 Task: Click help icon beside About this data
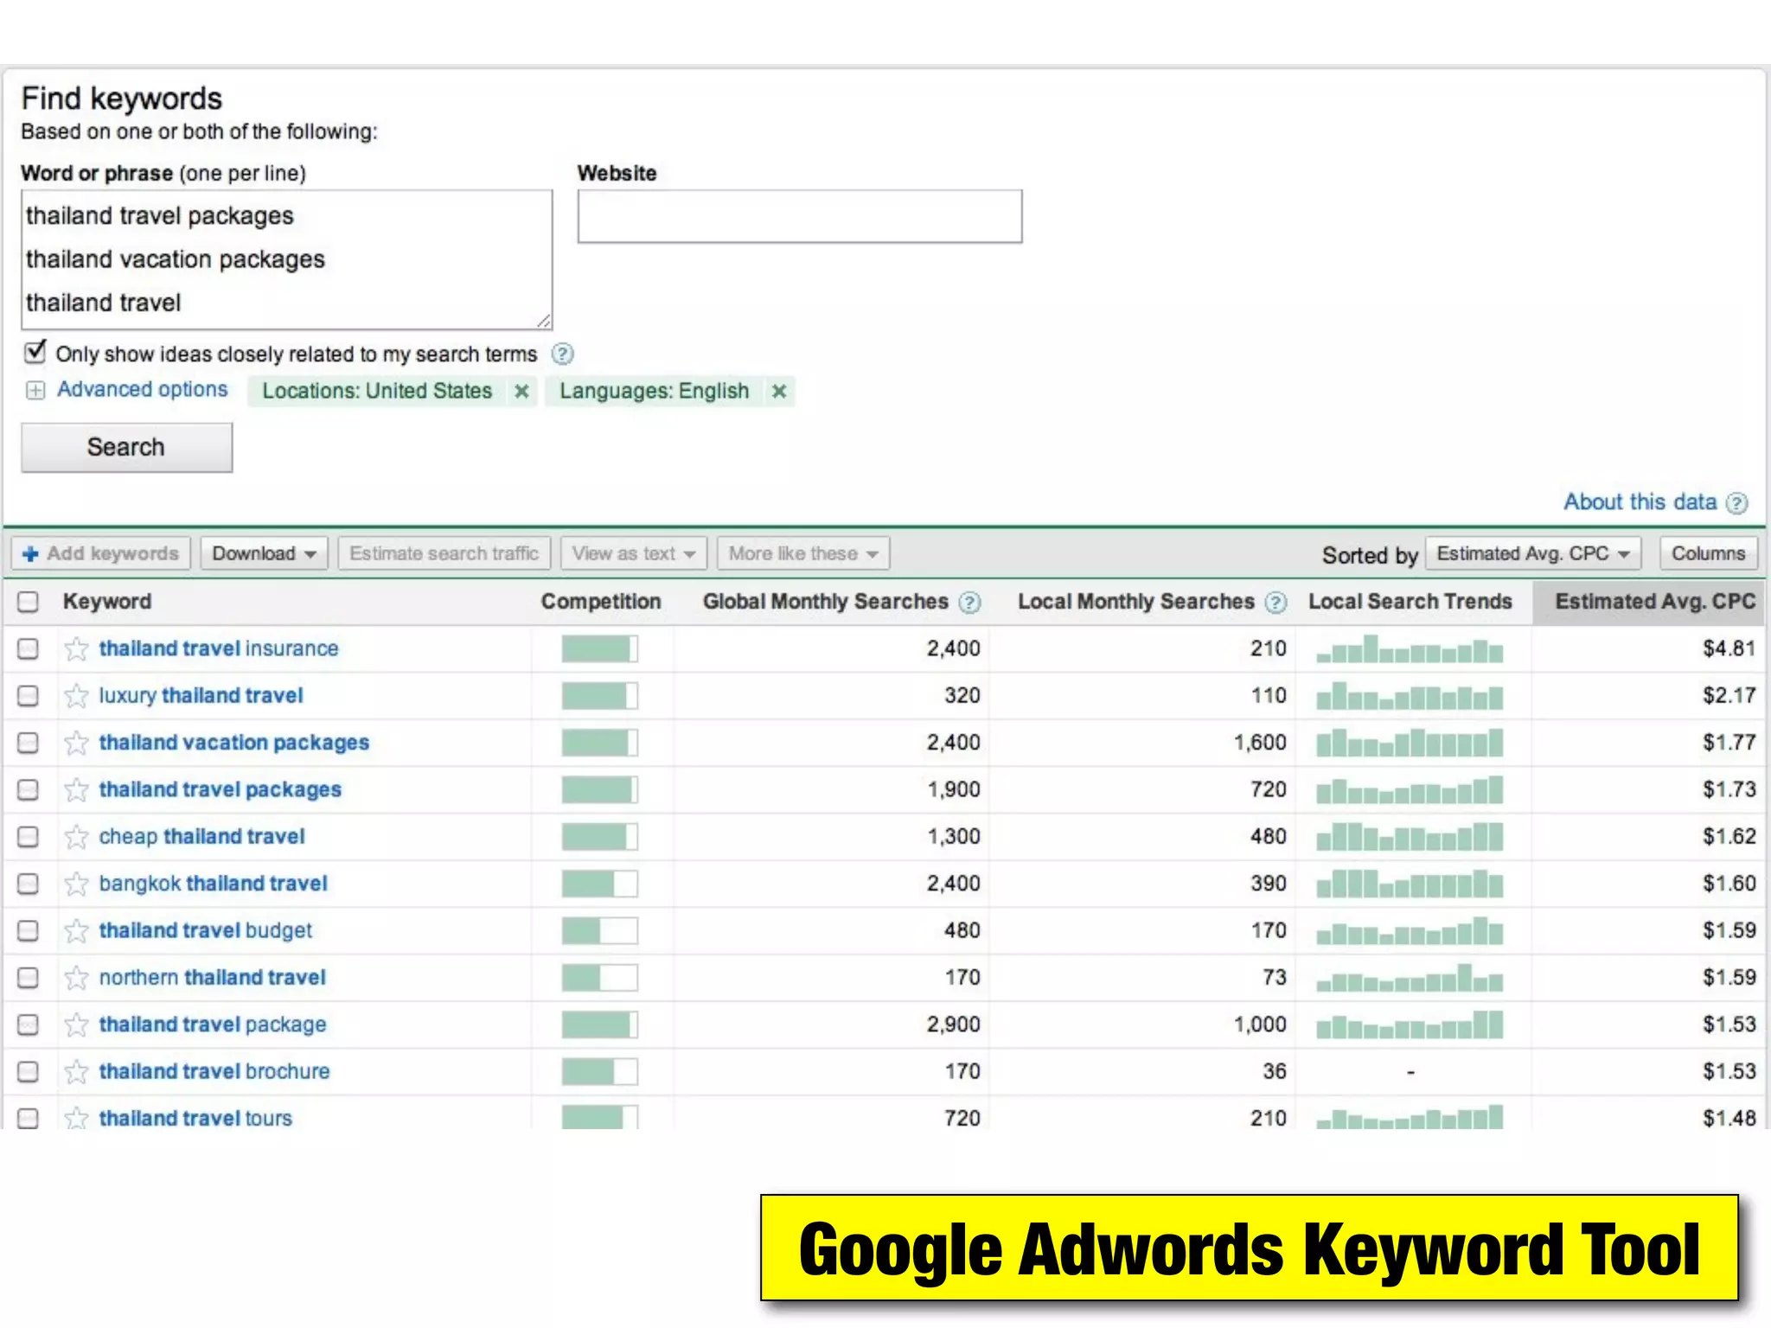[x=1736, y=503]
